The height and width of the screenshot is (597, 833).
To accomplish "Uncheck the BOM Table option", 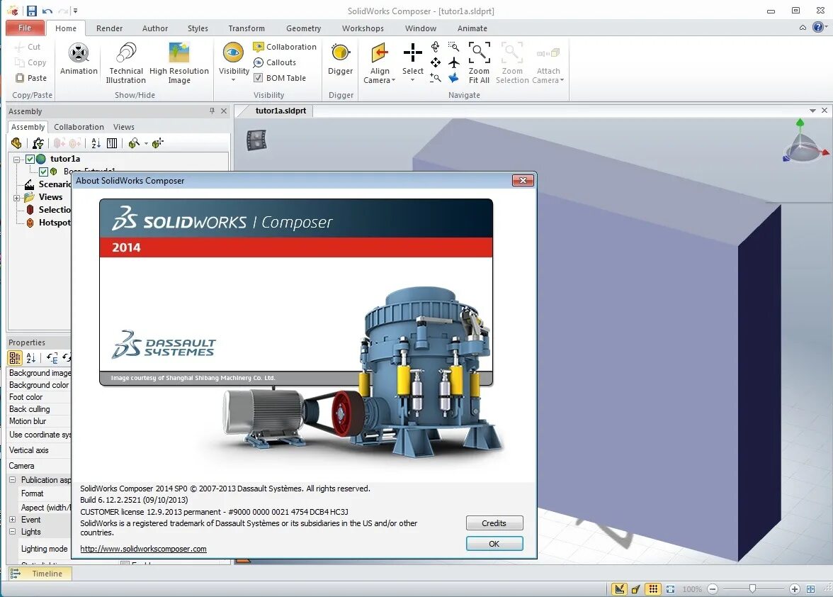I will [257, 78].
